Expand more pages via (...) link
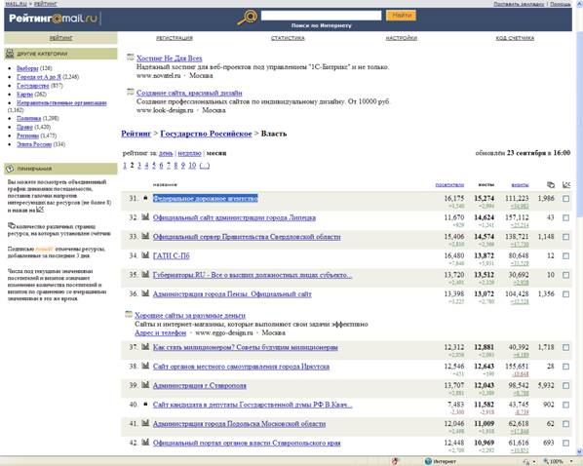Viewport: 583px width, 466px height. pyautogui.click(x=205, y=166)
